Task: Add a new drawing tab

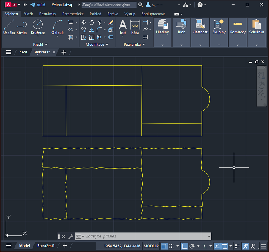Action: pyautogui.click(x=64, y=52)
